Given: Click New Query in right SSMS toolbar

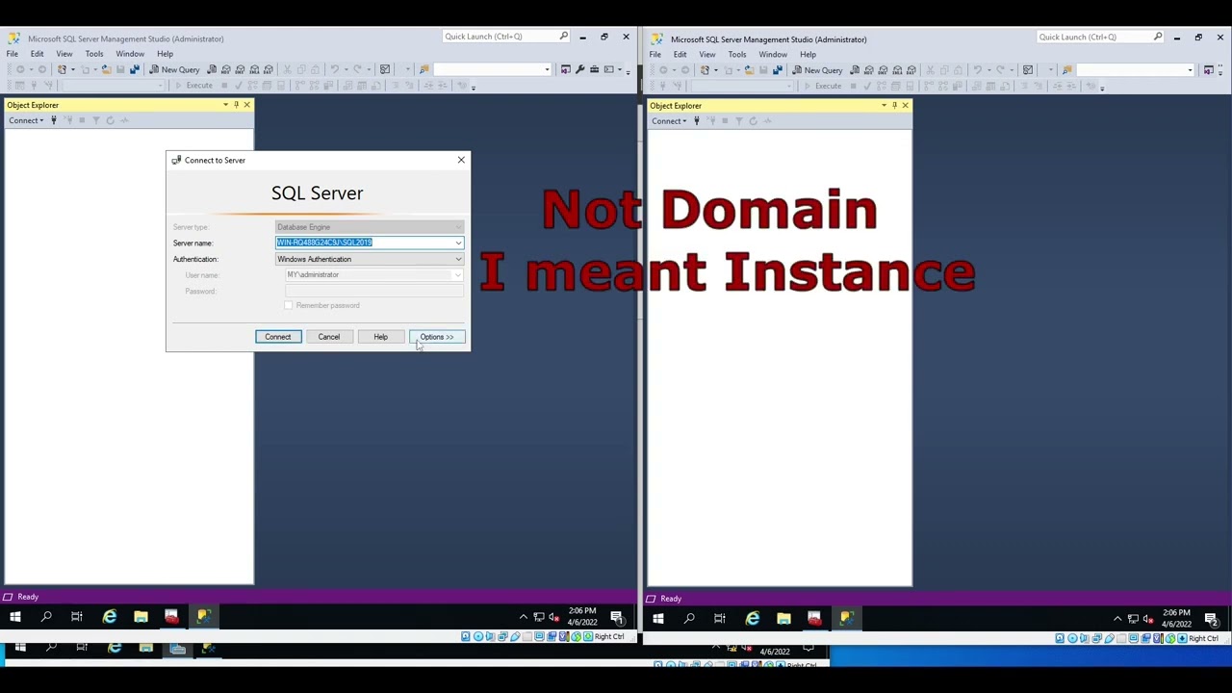Looking at the screenshot, I should click(818, 70).
